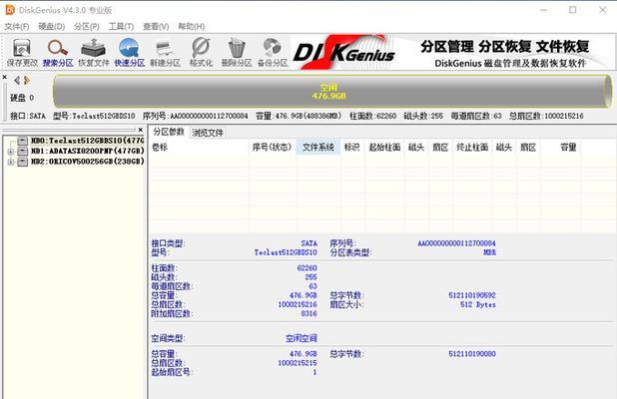617x399 pixels.
Task: Maximize the DiskGenius window
Action: pyautogui.click(x=573, y=10)
